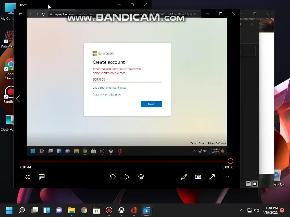Click the search box in the background window
This screenshot has height=217, width=290.
(248, 51)
